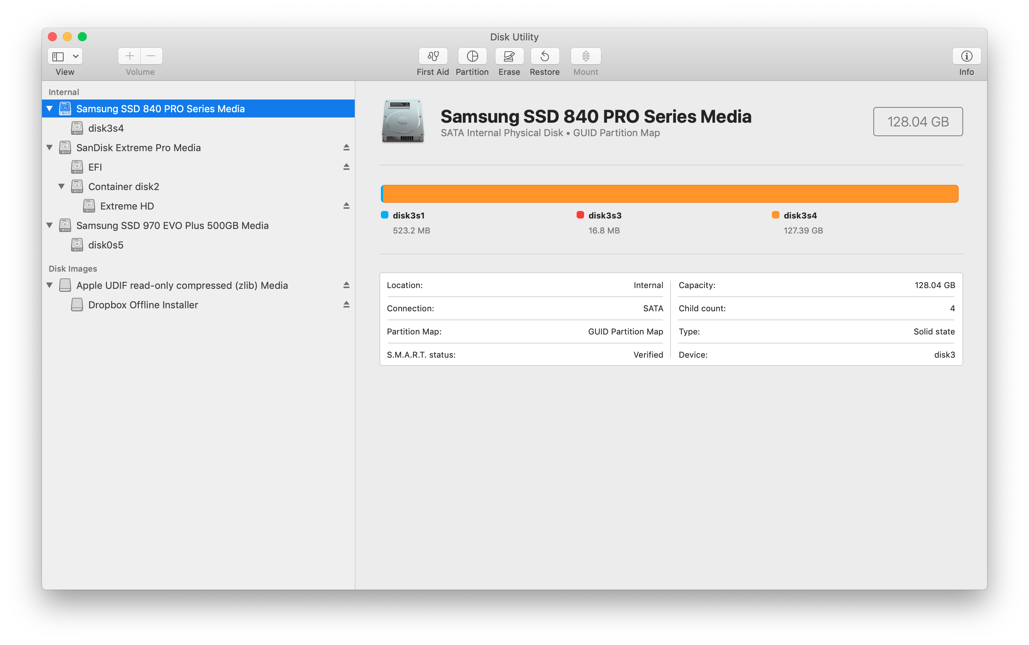This screenshot has width=1029, height=645.
Task: Click the orange disk3s4 partition bar
Action: (670, 194)
